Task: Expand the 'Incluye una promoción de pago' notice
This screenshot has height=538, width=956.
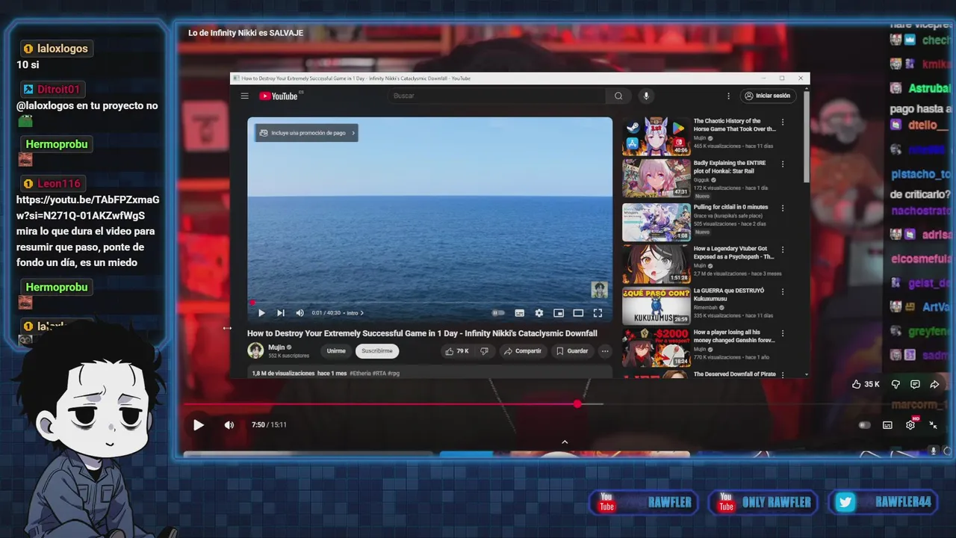Action: (306, 133)
